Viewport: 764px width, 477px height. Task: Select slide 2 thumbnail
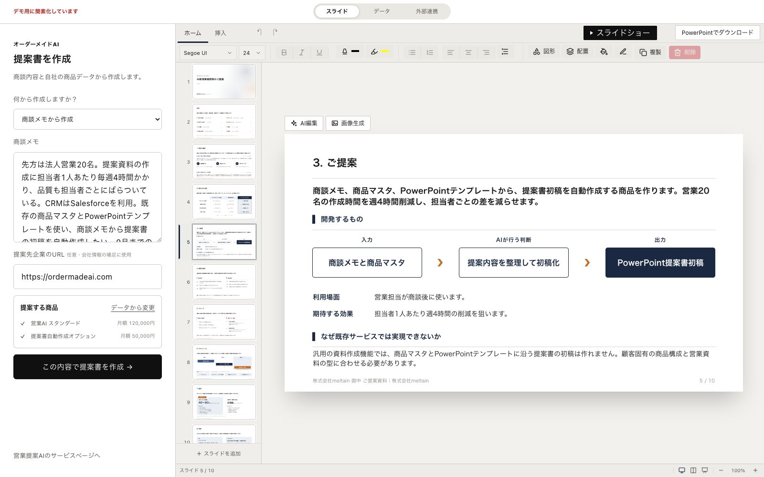pos(224,122)
